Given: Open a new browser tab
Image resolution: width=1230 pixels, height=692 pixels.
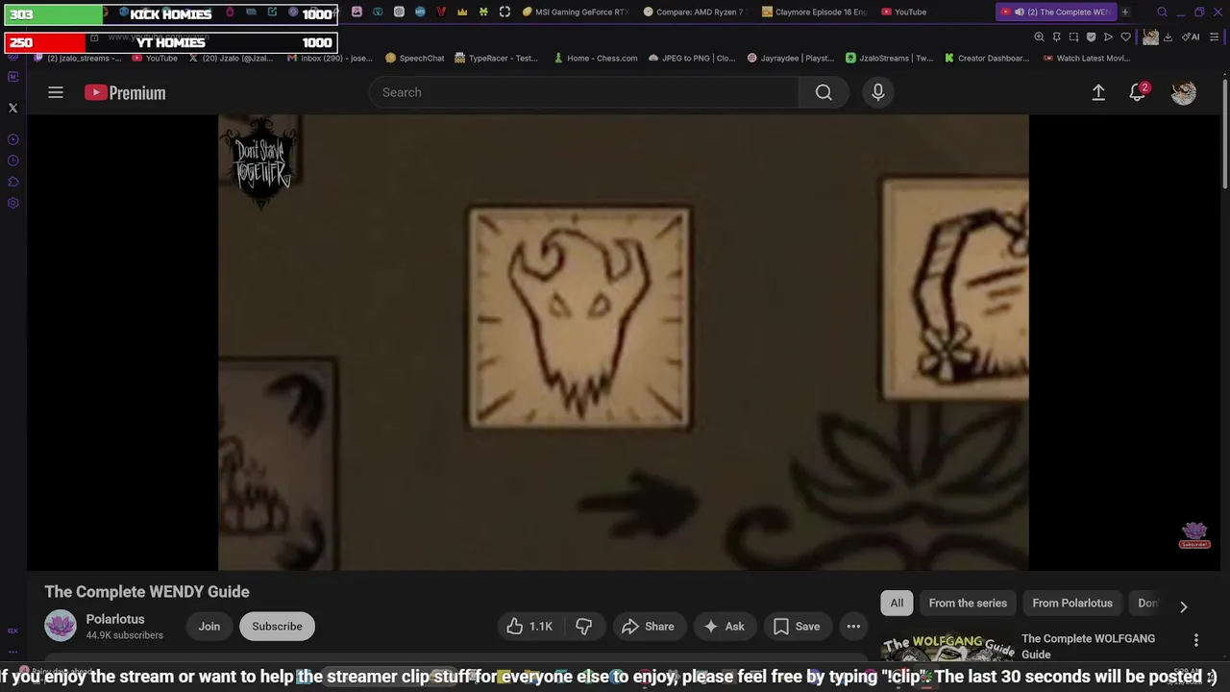Looking at the screenshot, I should pyautogui.click(x=1125, y=12).
